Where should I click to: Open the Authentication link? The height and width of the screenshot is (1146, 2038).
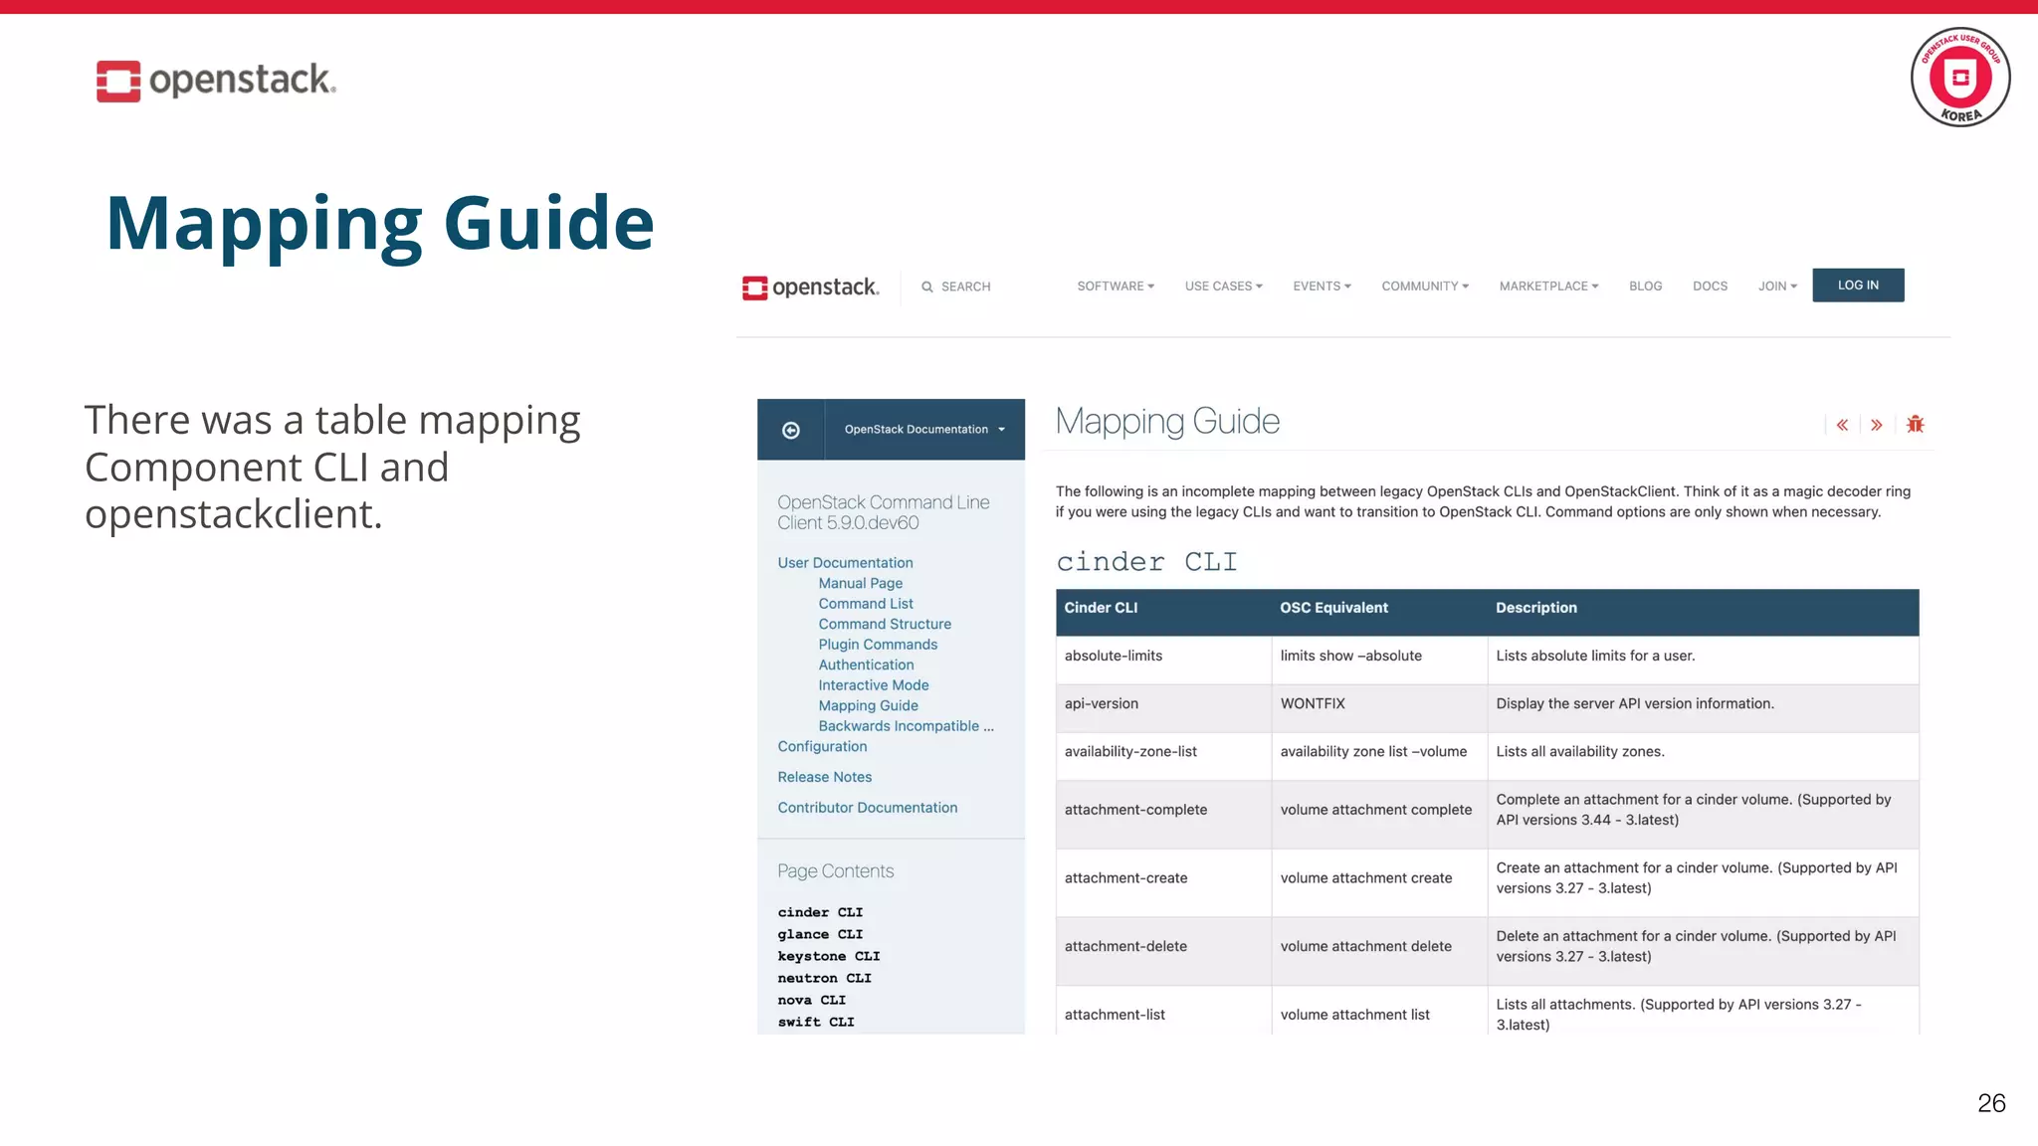[866, 666]
